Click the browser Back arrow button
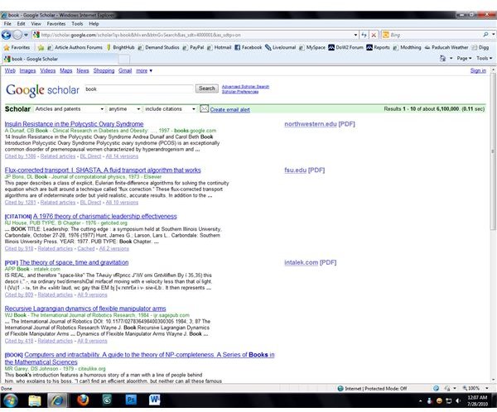The width and height of the screenshot is (497, 412). [x=6, y=35]
